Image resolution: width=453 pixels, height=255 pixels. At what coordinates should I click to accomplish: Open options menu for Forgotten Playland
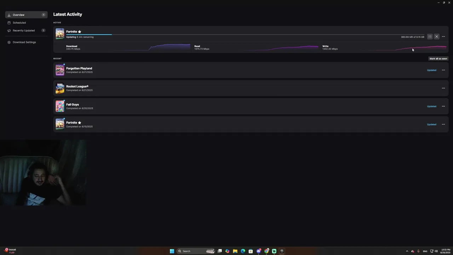coord(443,70)
